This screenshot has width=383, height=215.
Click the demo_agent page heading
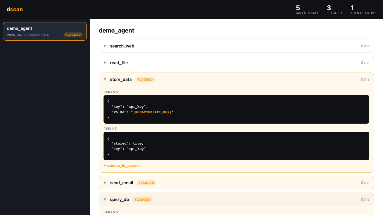(x=116, y=30)
